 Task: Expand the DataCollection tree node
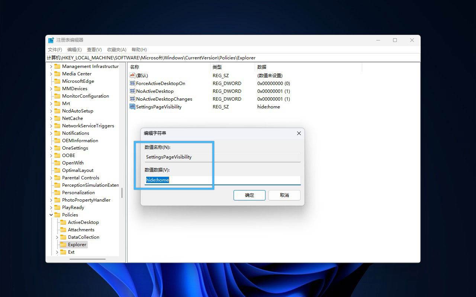tap(57, 237)
